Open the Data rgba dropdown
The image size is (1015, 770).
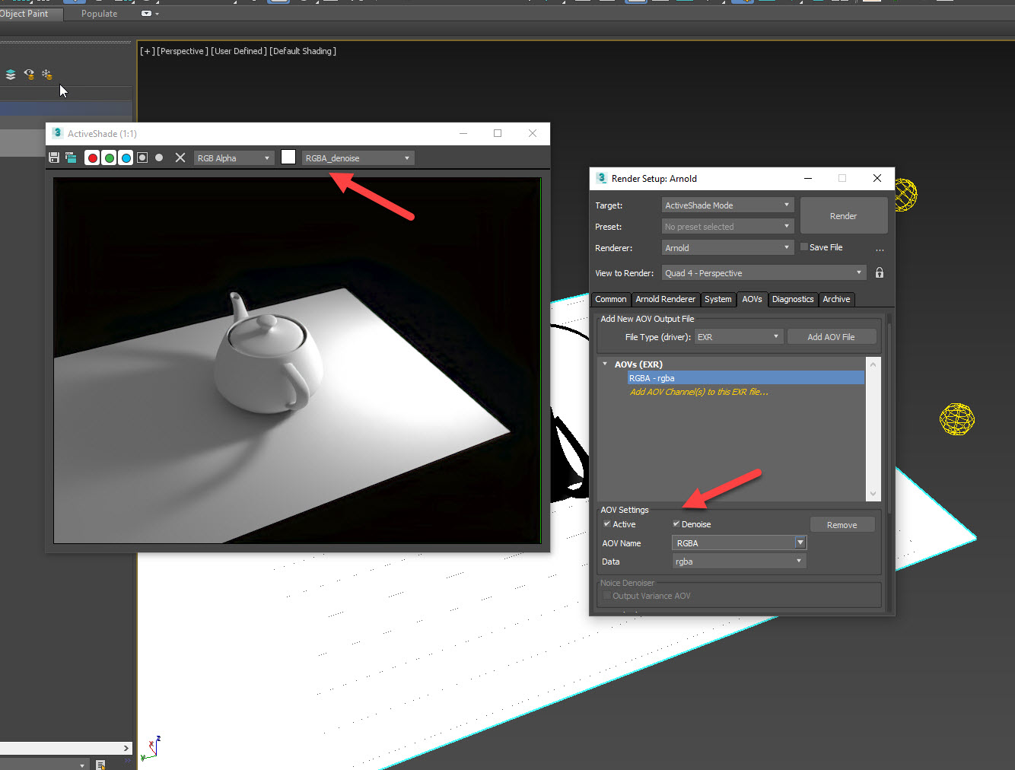coord(739,562)
